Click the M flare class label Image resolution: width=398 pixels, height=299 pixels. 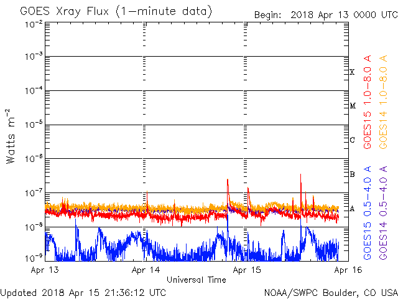coord(353,106)
